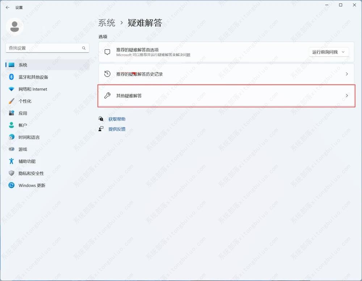Image resolution: width=362 pixels, height=281 pixels.
Task: Click the Accessibility (辅助功能) icon
Action: click(12, 161)
